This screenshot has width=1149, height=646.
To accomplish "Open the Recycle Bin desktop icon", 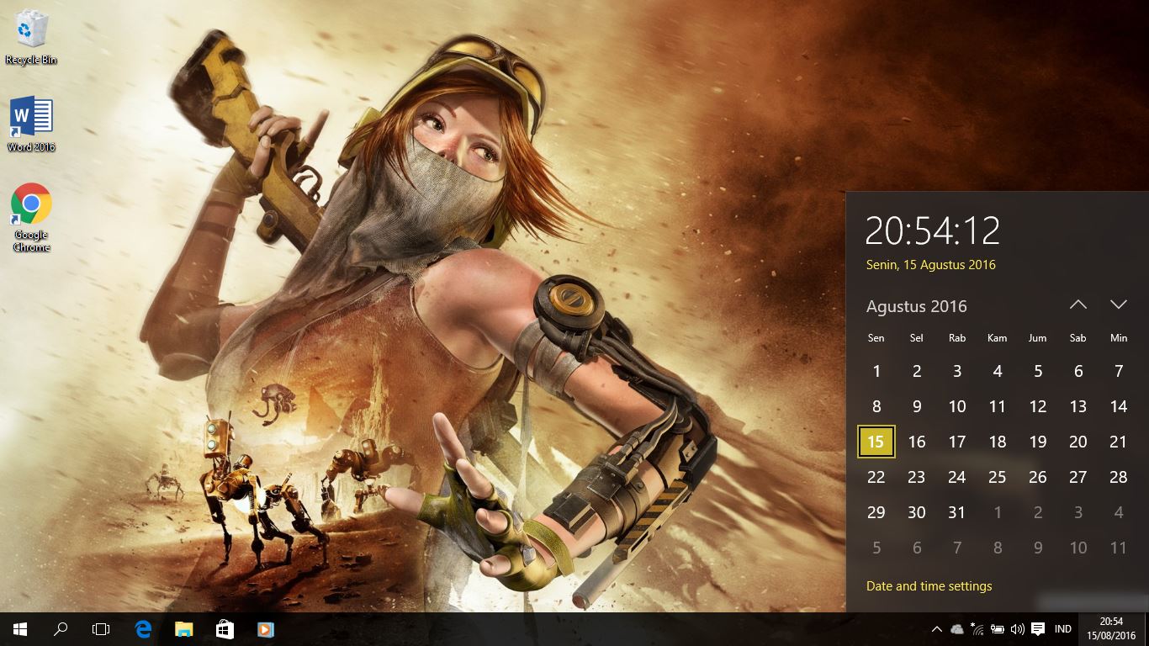I will tap(31, 38).
